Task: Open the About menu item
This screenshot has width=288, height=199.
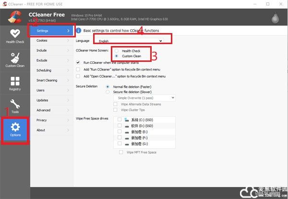Action: 52,130
